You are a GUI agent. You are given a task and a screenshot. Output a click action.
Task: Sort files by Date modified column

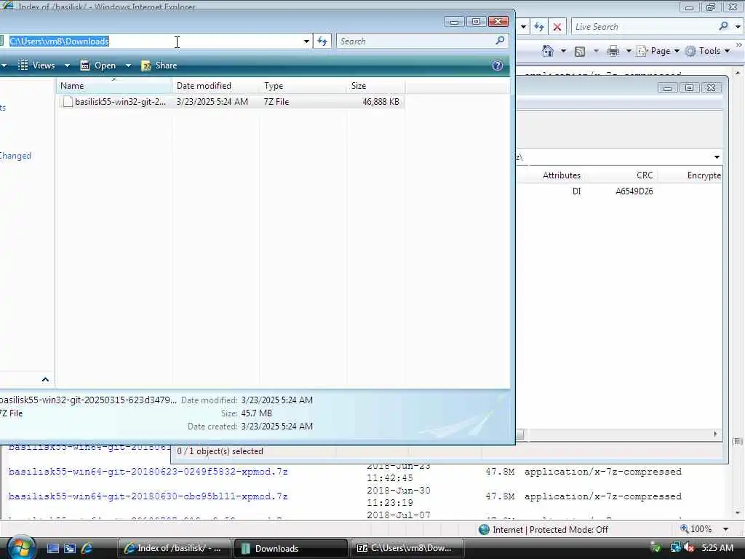(x=215, y=86)
